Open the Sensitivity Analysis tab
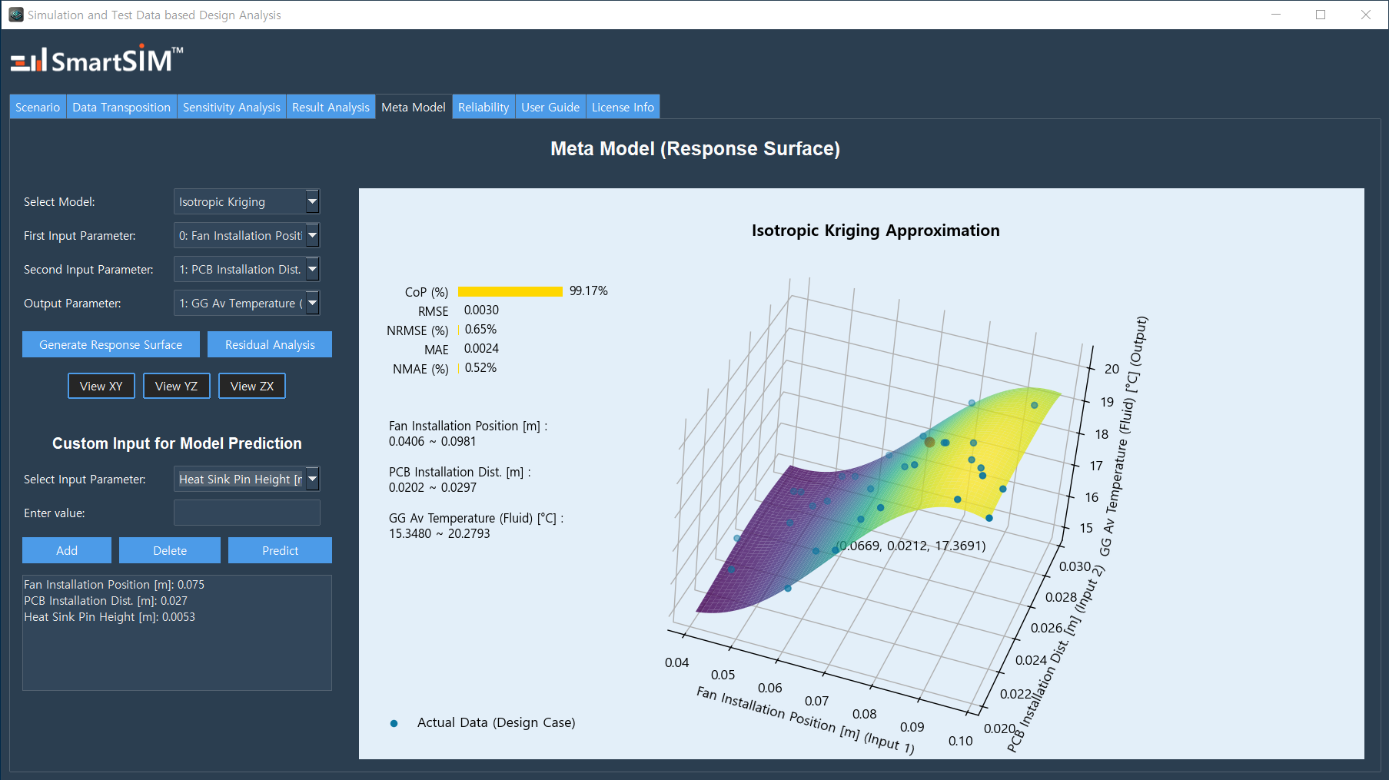Image resolution: width=1389 pixels, height=780 pixels. tap(231, 108)
